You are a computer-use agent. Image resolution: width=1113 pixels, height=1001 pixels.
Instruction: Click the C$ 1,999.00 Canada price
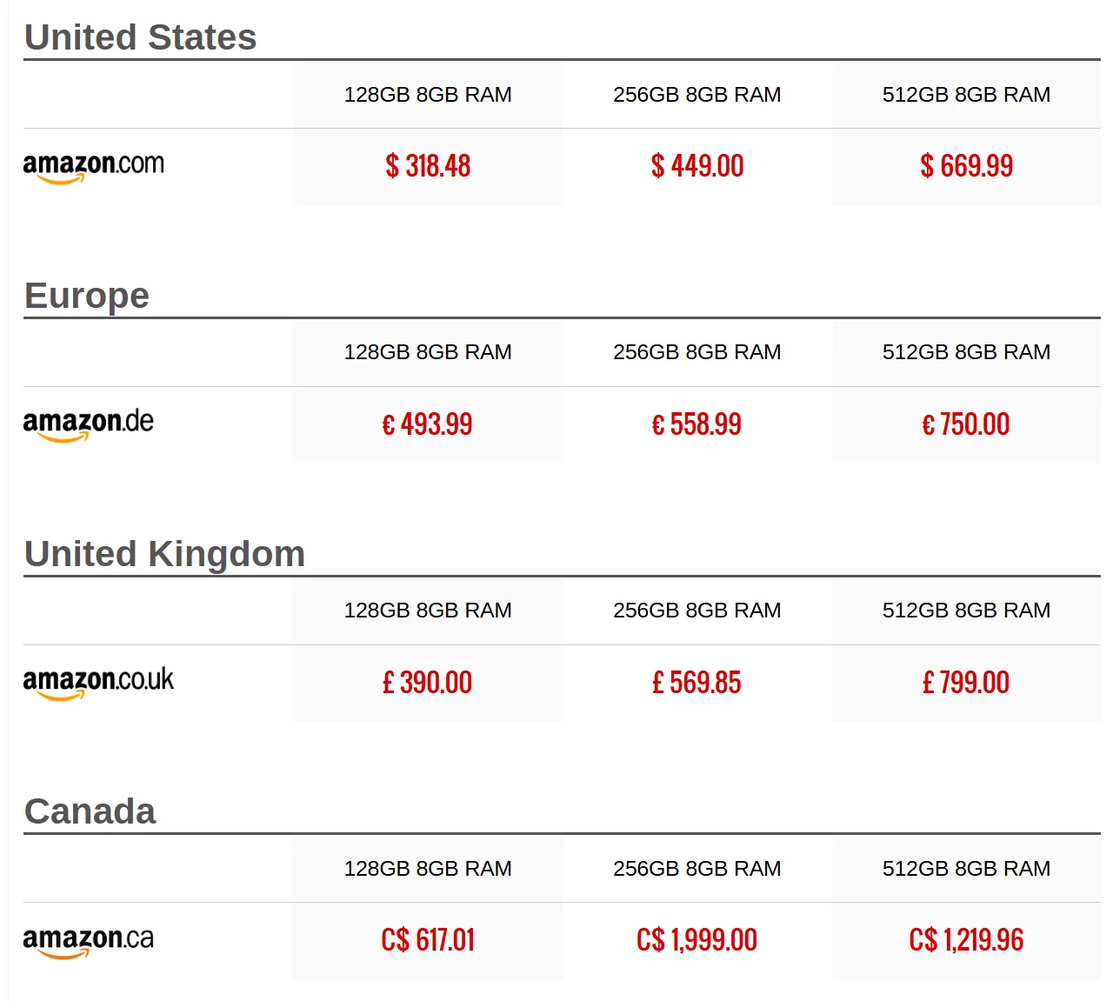pyautogui.click(x=697, y=940)
